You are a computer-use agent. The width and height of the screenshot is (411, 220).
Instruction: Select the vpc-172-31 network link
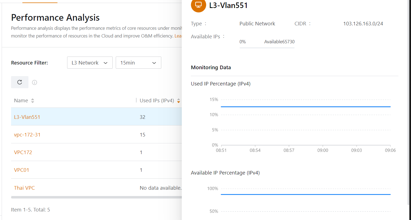27,135
